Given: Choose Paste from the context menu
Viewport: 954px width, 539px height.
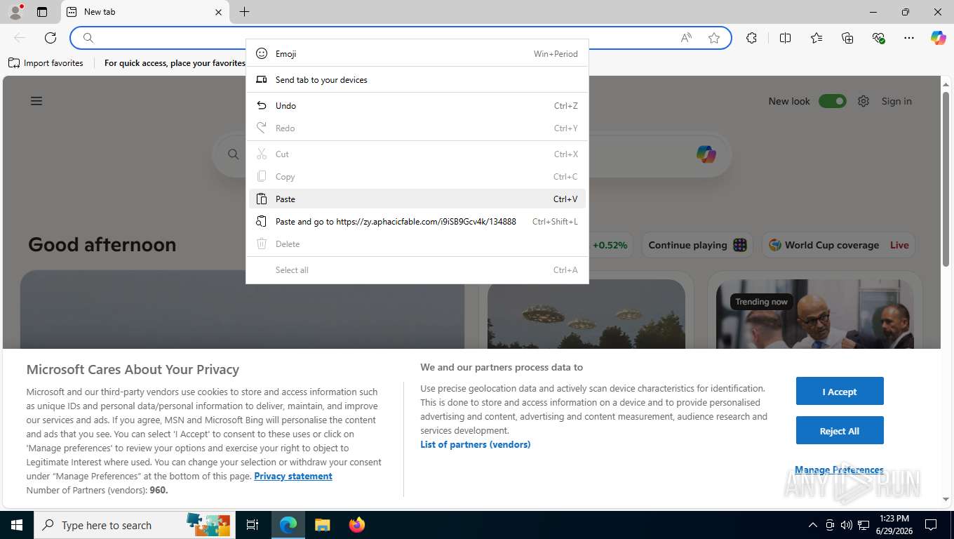Looking at the screenshot, I should tap(417, 199).
